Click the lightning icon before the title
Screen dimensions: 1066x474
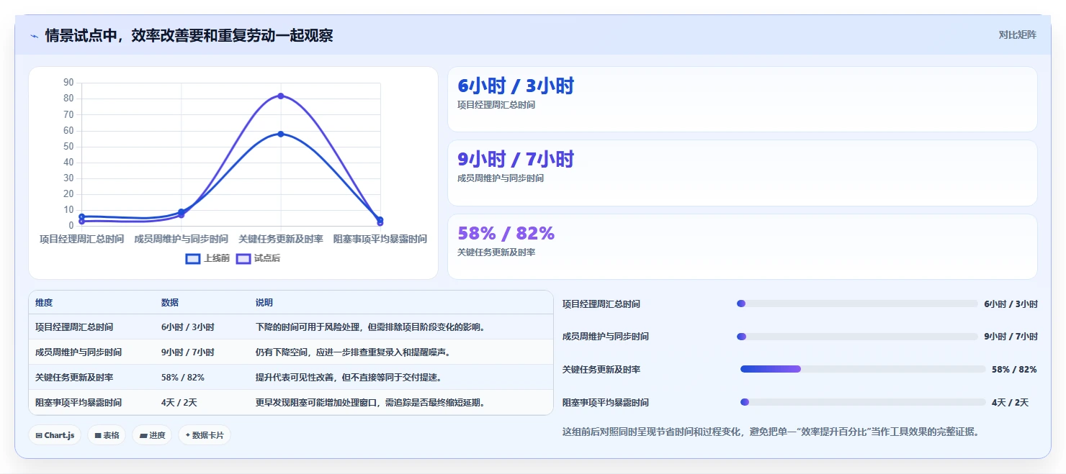(35, 36)
